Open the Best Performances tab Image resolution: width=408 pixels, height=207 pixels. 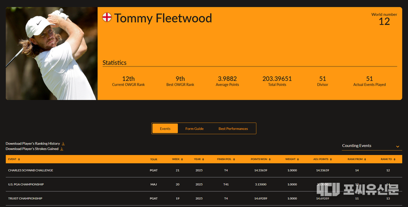tap(233, 128)
